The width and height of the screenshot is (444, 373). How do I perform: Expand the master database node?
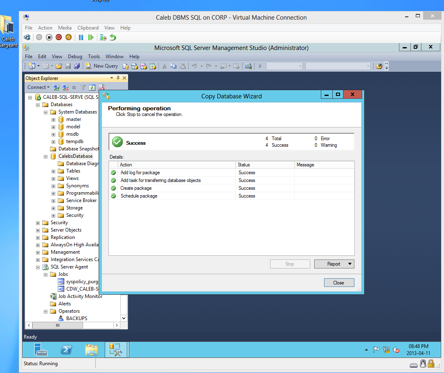click(53, 120)
